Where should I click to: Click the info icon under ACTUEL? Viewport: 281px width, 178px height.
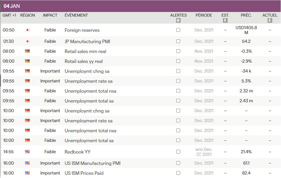(x=270, y=20)
